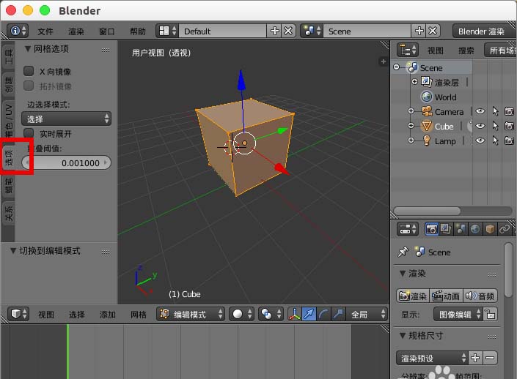The width and height of the screenshot is (517, 379).
Task: Open the Info editor type selector
Action: (x=18, y=31)
